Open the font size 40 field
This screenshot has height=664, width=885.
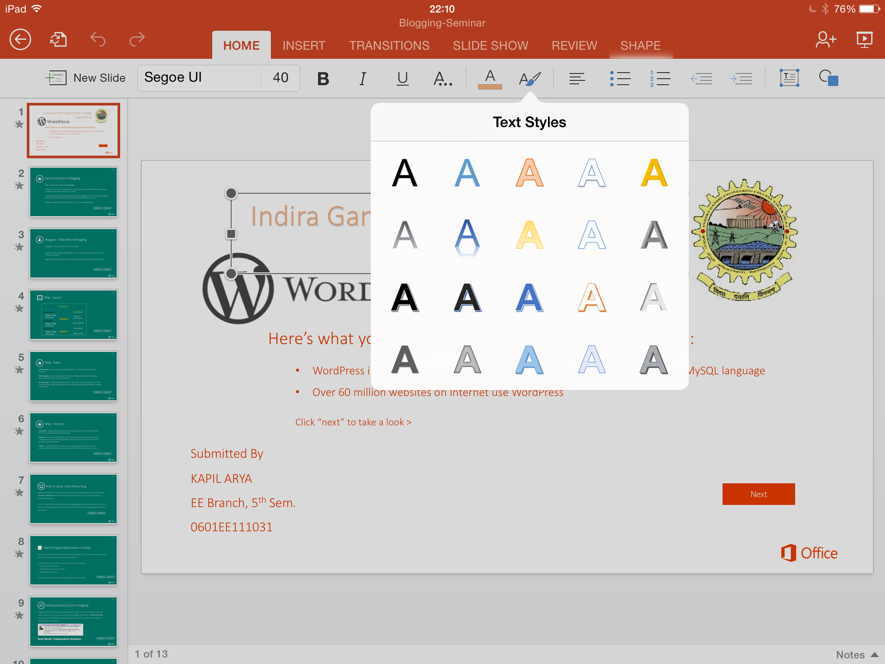click(x=280, y=78)
